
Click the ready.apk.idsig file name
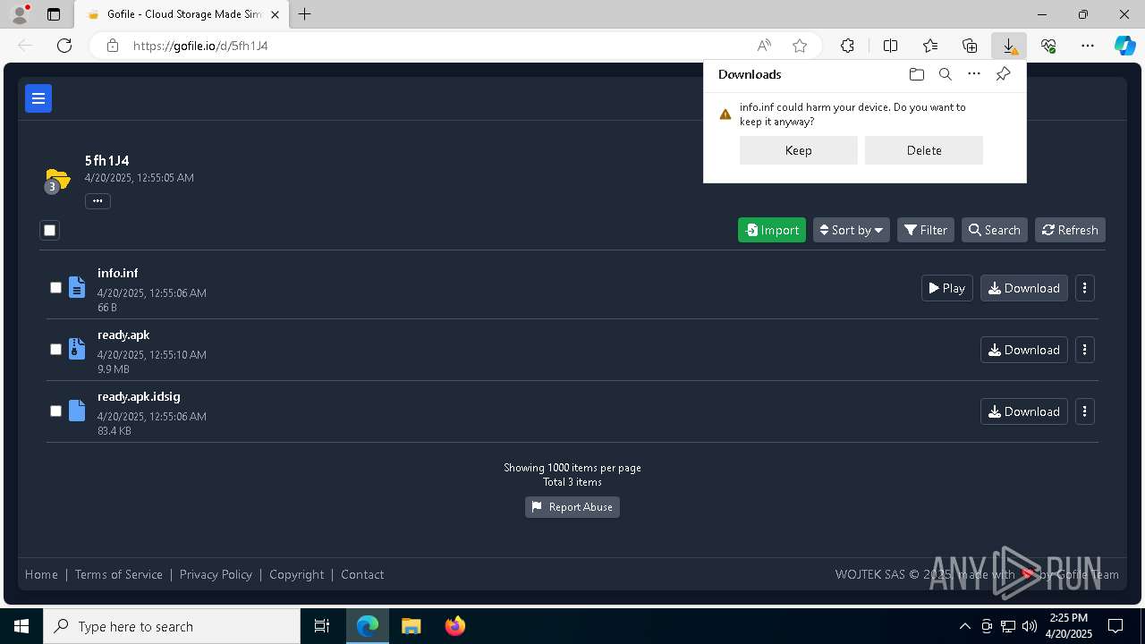click(139, 396)
